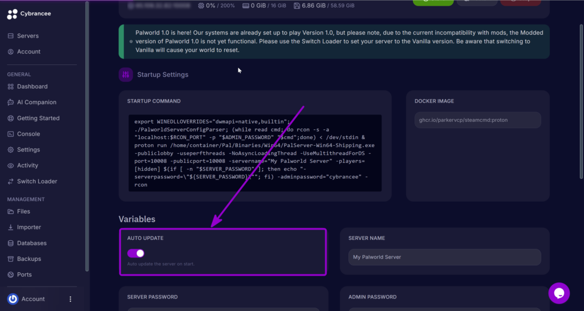Click the Settings gear icon in sidebar

point(10,150)
